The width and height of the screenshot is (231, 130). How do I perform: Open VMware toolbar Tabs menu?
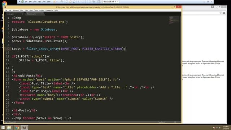tap(44, 1)
